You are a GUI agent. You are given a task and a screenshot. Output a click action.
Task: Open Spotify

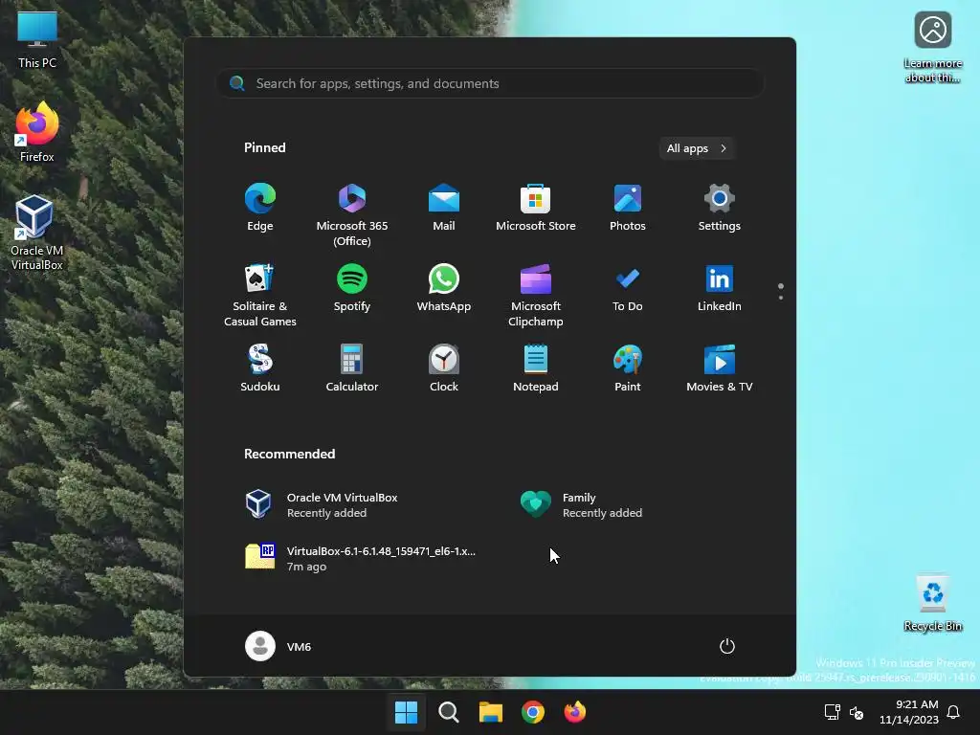tap(352, 288)
